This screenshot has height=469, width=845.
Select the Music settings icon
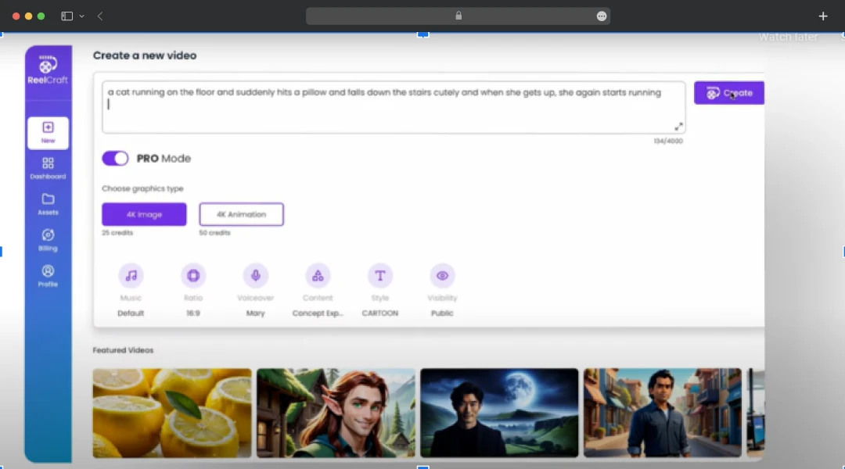coord(131,275)
